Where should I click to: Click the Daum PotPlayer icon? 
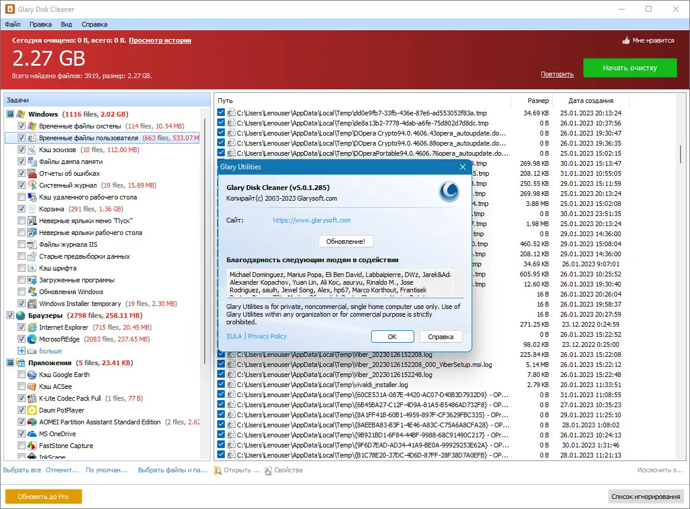[32, 411]
